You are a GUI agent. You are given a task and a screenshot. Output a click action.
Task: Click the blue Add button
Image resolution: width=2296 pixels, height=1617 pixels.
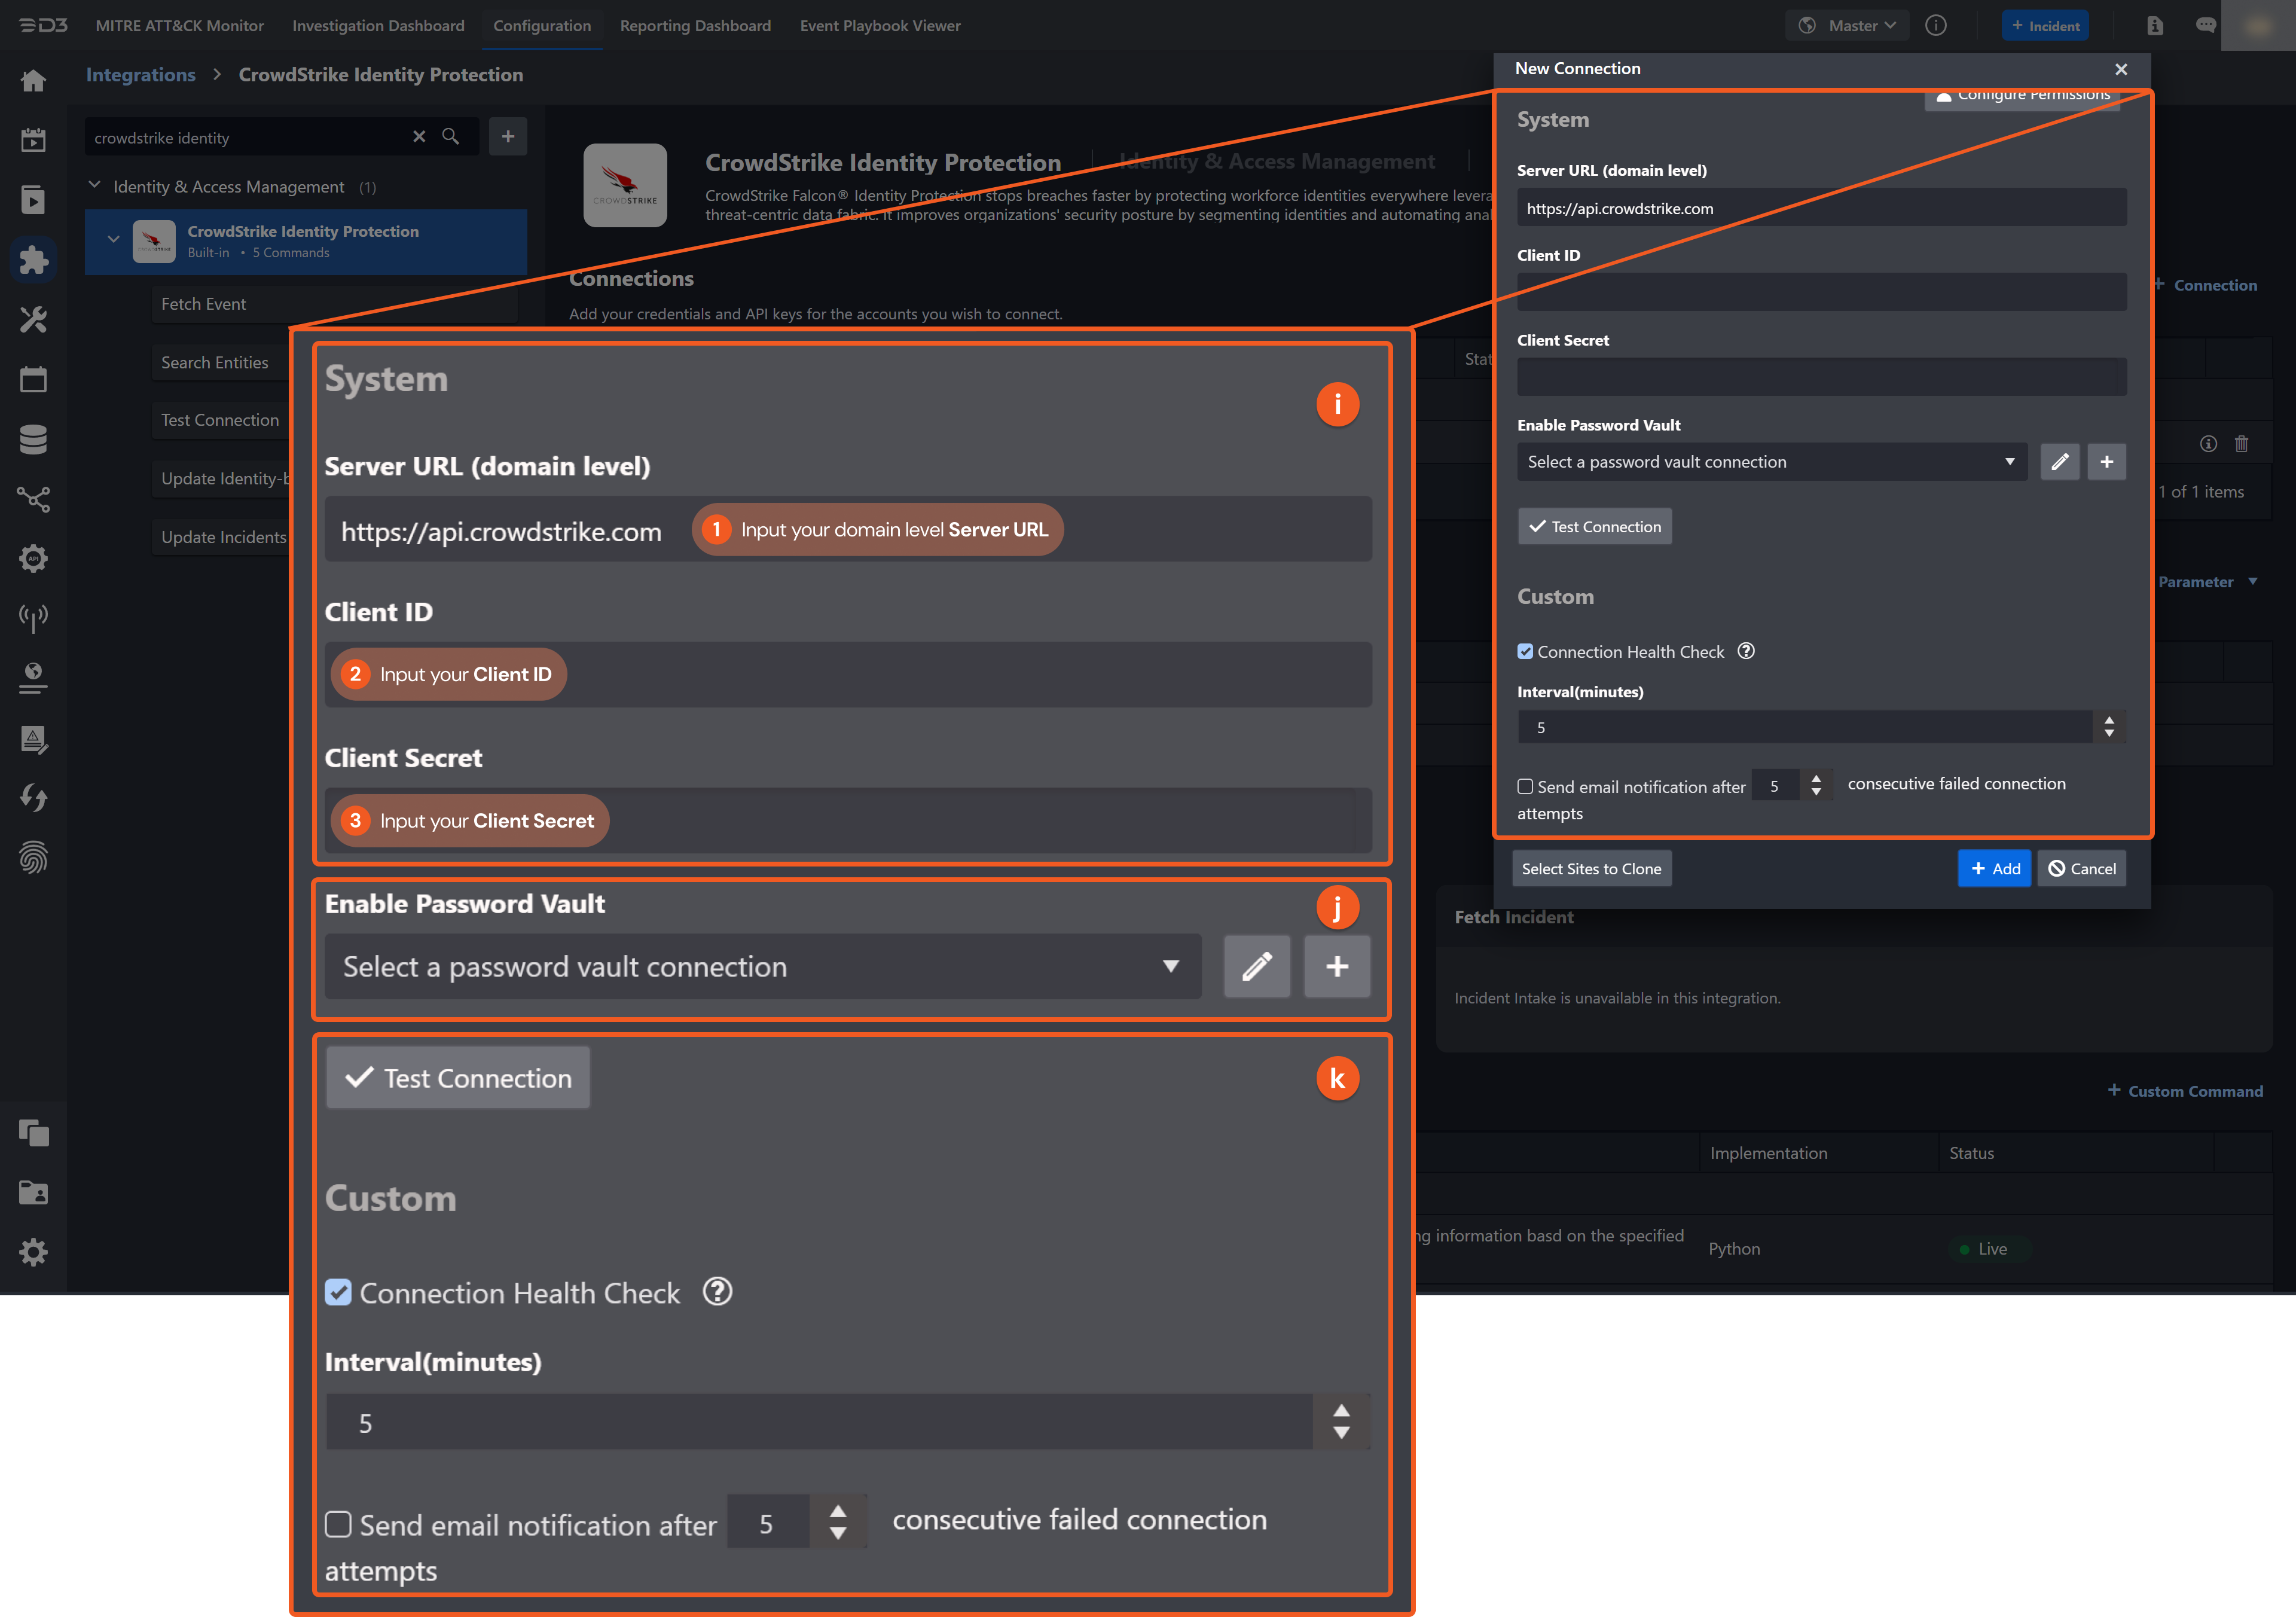(1993, 868)
